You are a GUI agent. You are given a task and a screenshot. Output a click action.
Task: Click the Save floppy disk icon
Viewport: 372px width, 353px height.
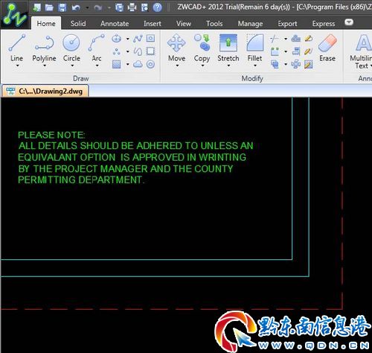tap(62, 7)
